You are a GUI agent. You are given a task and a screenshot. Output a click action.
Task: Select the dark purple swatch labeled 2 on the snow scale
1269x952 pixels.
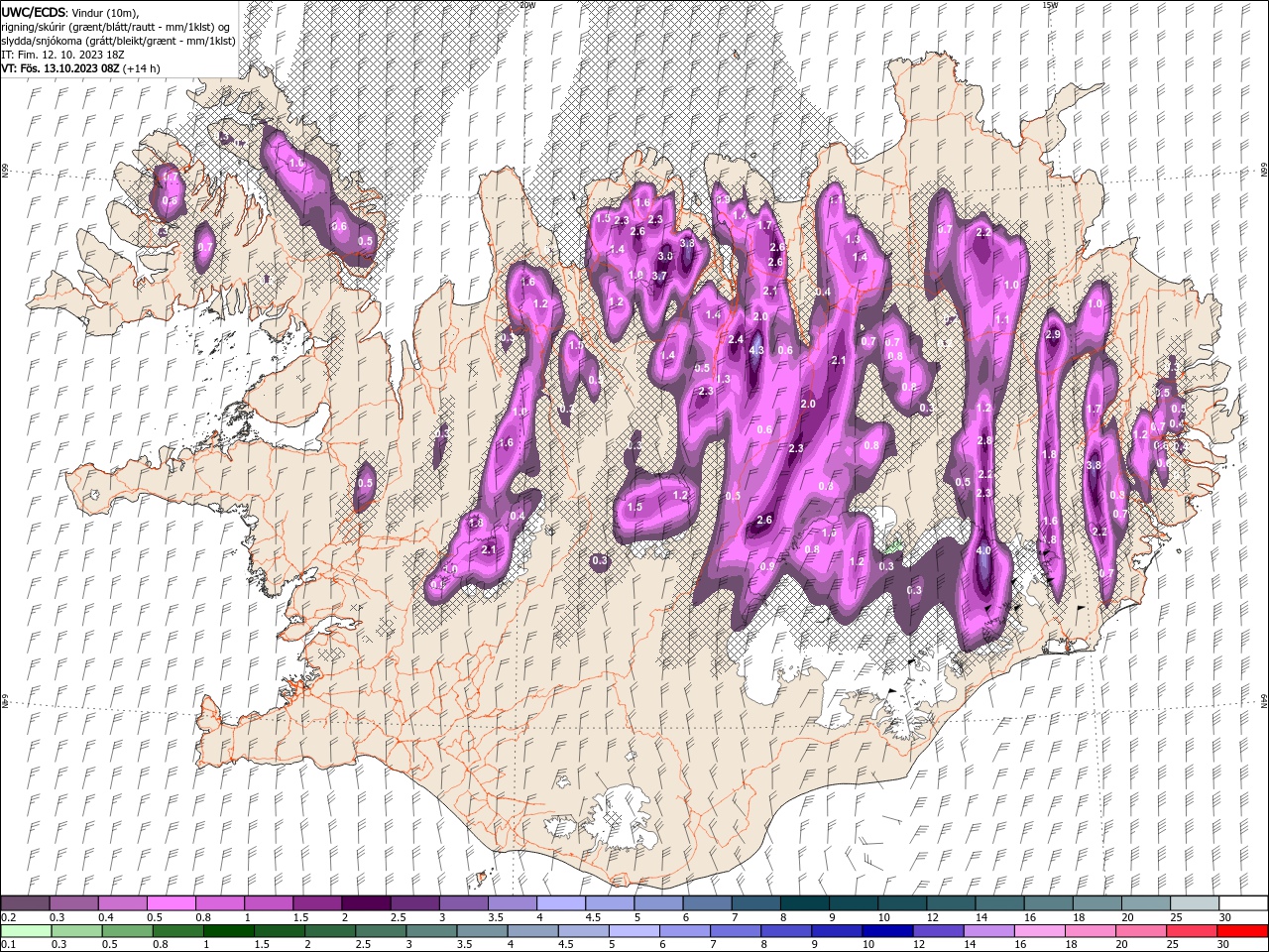tap(366, 902)
